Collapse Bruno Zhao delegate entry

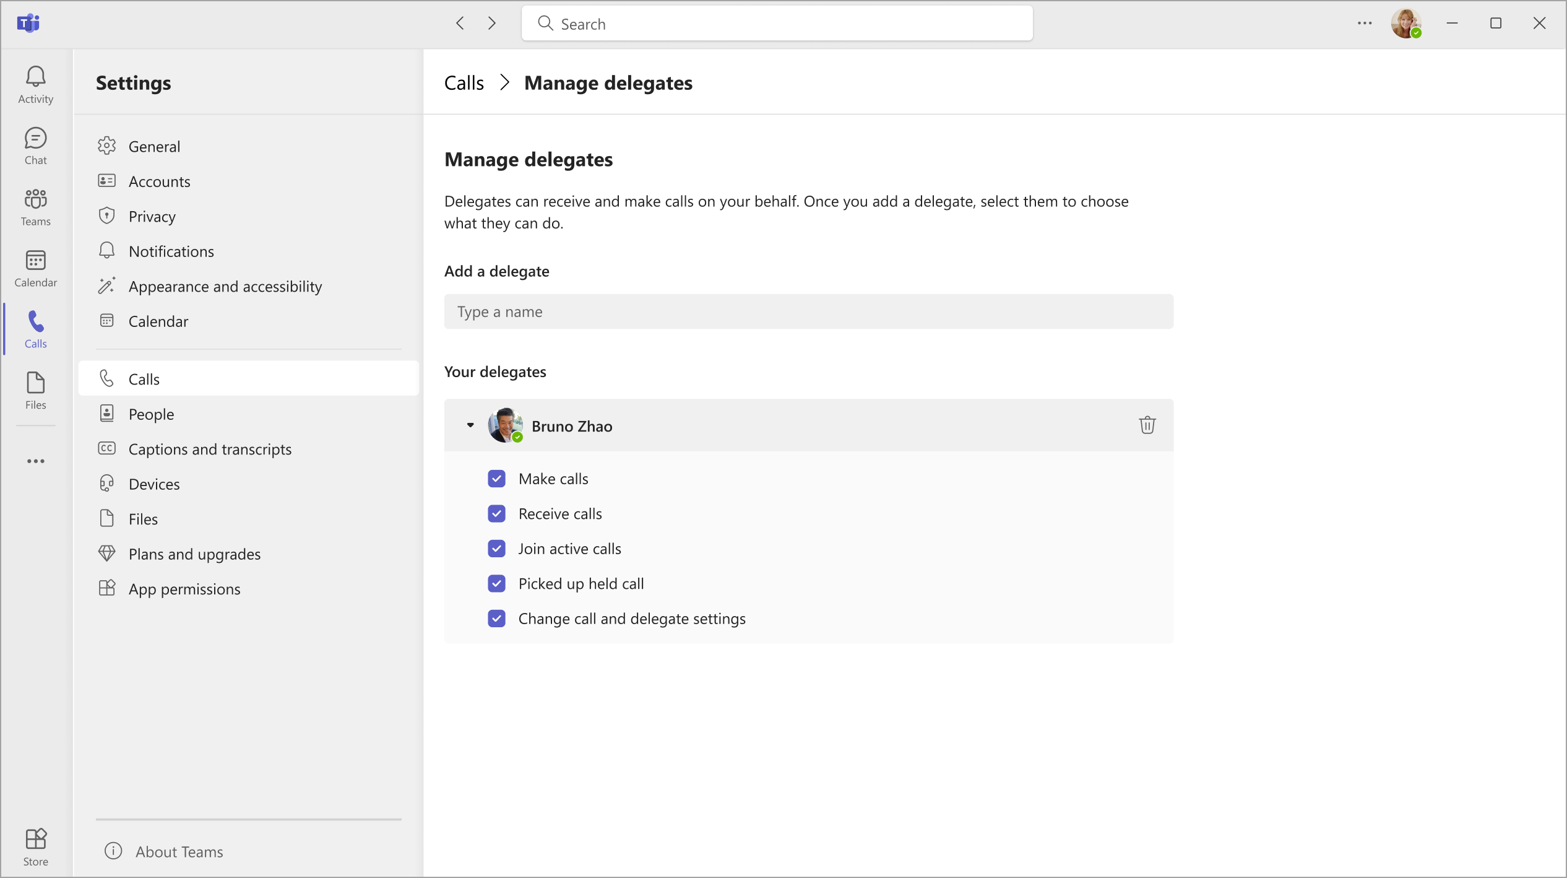click(x=470, y=425)
